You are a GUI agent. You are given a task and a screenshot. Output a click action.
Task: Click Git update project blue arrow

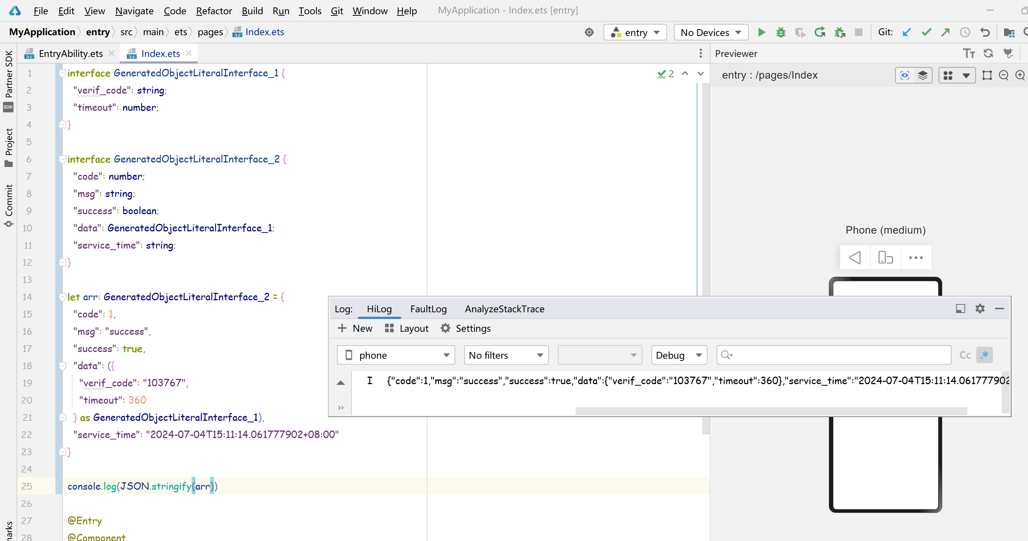pyautogui.click(x=907, y=32)
